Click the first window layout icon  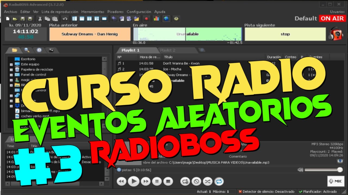coord(74,19)
